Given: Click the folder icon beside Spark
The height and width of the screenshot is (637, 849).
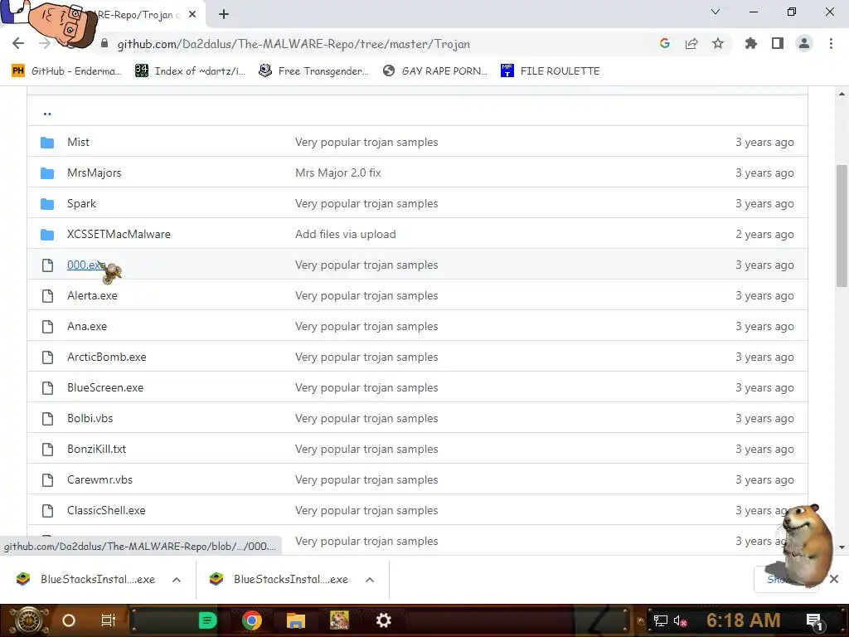Looking at the screenshot, I should (47, 204).
